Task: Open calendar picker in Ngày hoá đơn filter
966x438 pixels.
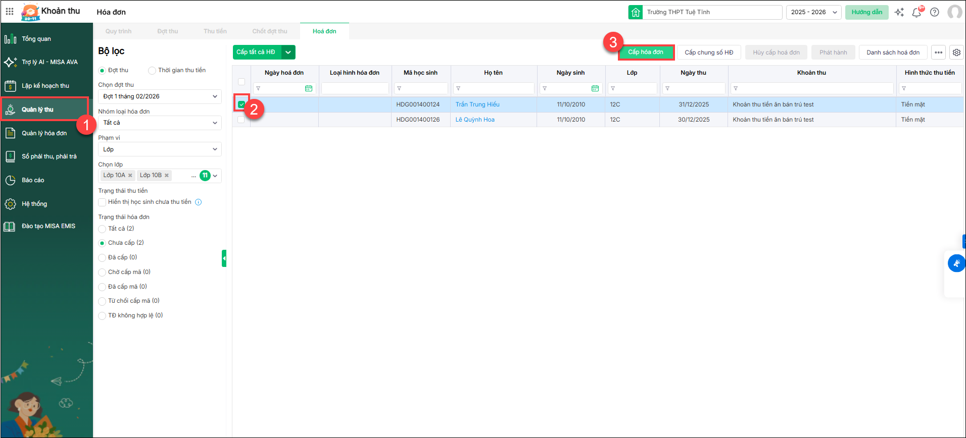Action: coord(309,88)
